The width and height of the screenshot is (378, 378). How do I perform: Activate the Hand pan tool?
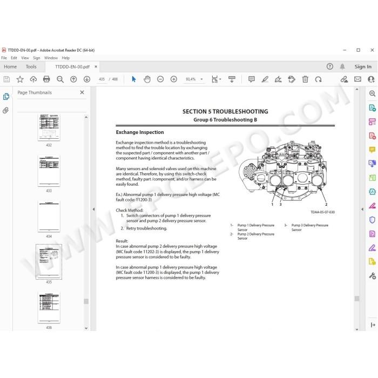click(x=147, y=79)
